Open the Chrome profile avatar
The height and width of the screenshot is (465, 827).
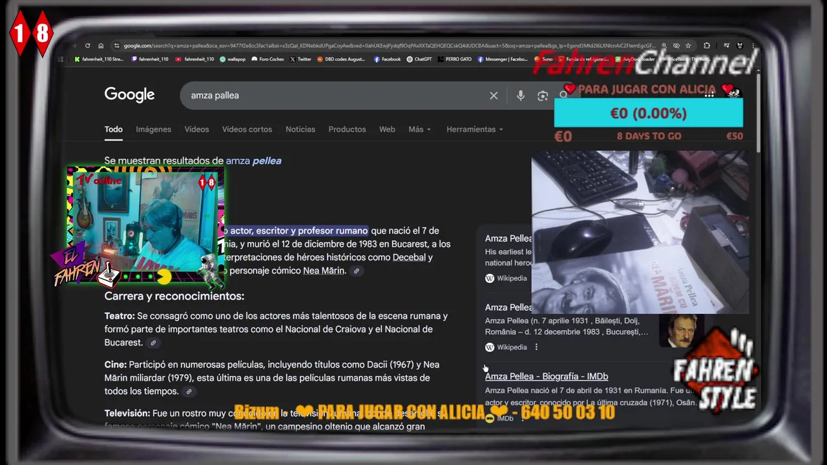point(740,46)
